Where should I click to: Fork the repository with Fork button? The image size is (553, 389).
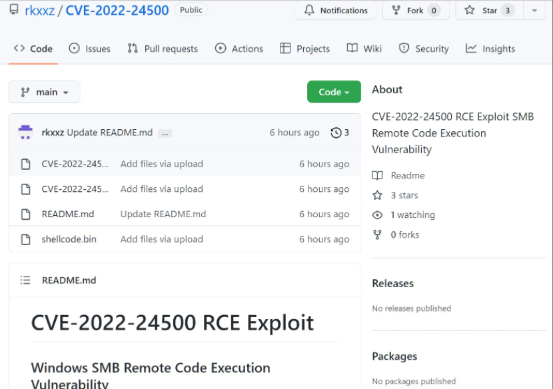coord(416,11)
